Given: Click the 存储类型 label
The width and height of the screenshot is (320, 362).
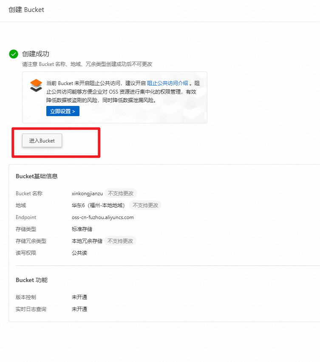Looking at the screenshot, I should point(26,229).
